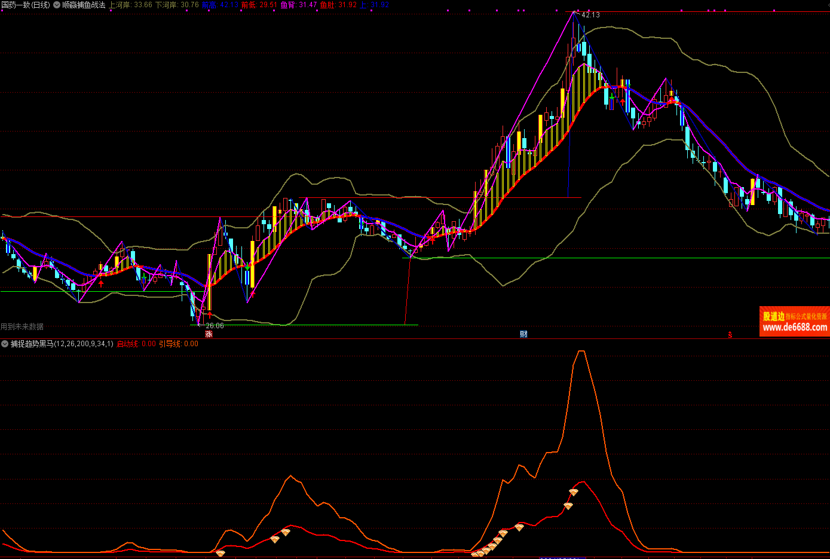Click the red up arrow at the 26.06 low
The height and width of the screenshot is (559, 830).
[x=209, y=314]
